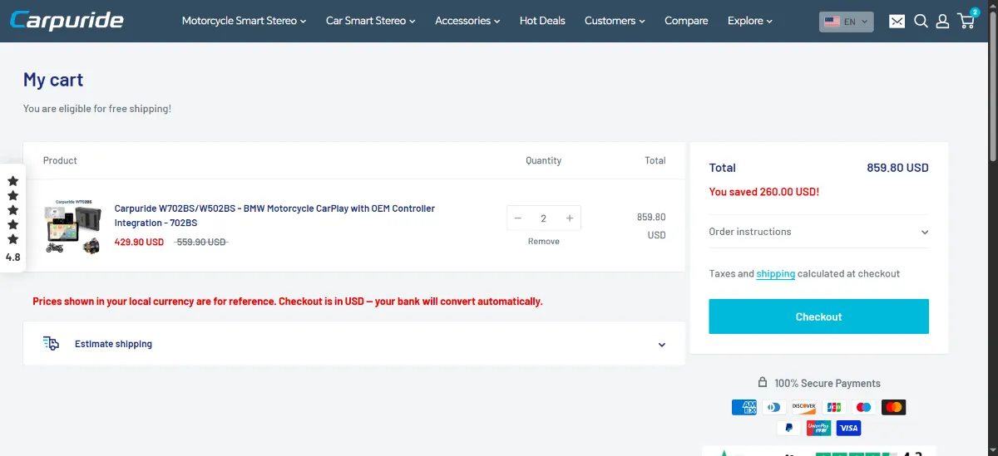Open the Explore menu
The height and width of the screenshot is (456, 998).
(750, 21)
